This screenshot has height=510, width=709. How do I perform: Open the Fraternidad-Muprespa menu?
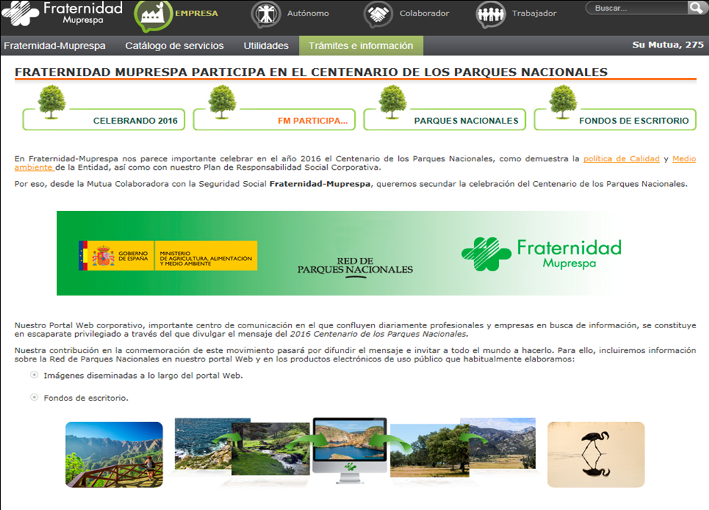[55, 45]
